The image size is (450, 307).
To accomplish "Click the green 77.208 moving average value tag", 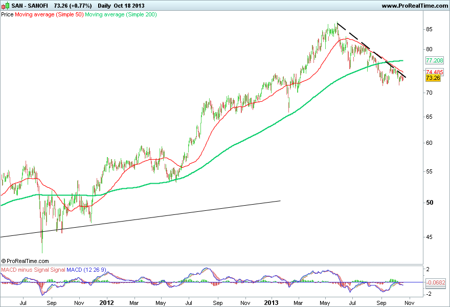I will [x=435, y=60].
